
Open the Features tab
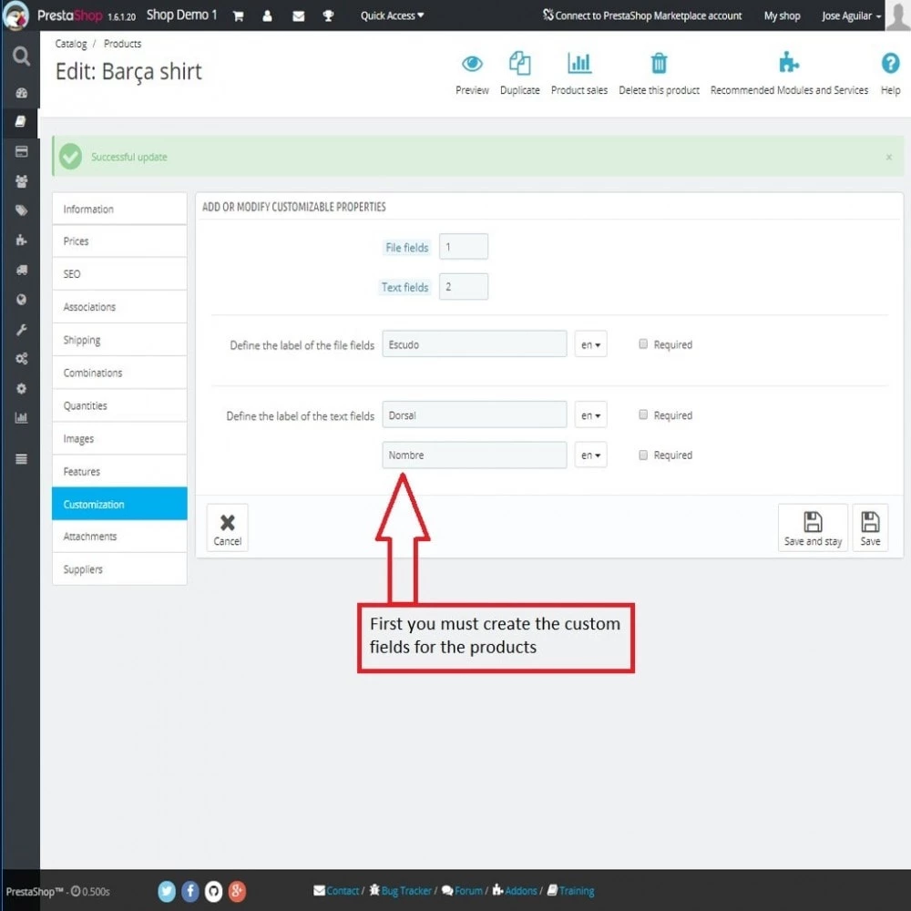(x=119, y=471)
